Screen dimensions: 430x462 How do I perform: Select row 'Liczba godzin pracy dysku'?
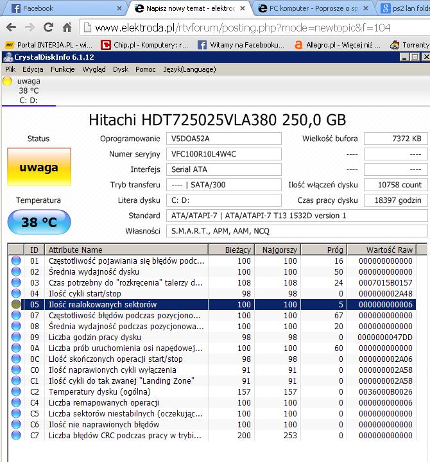tap(212, 337)
